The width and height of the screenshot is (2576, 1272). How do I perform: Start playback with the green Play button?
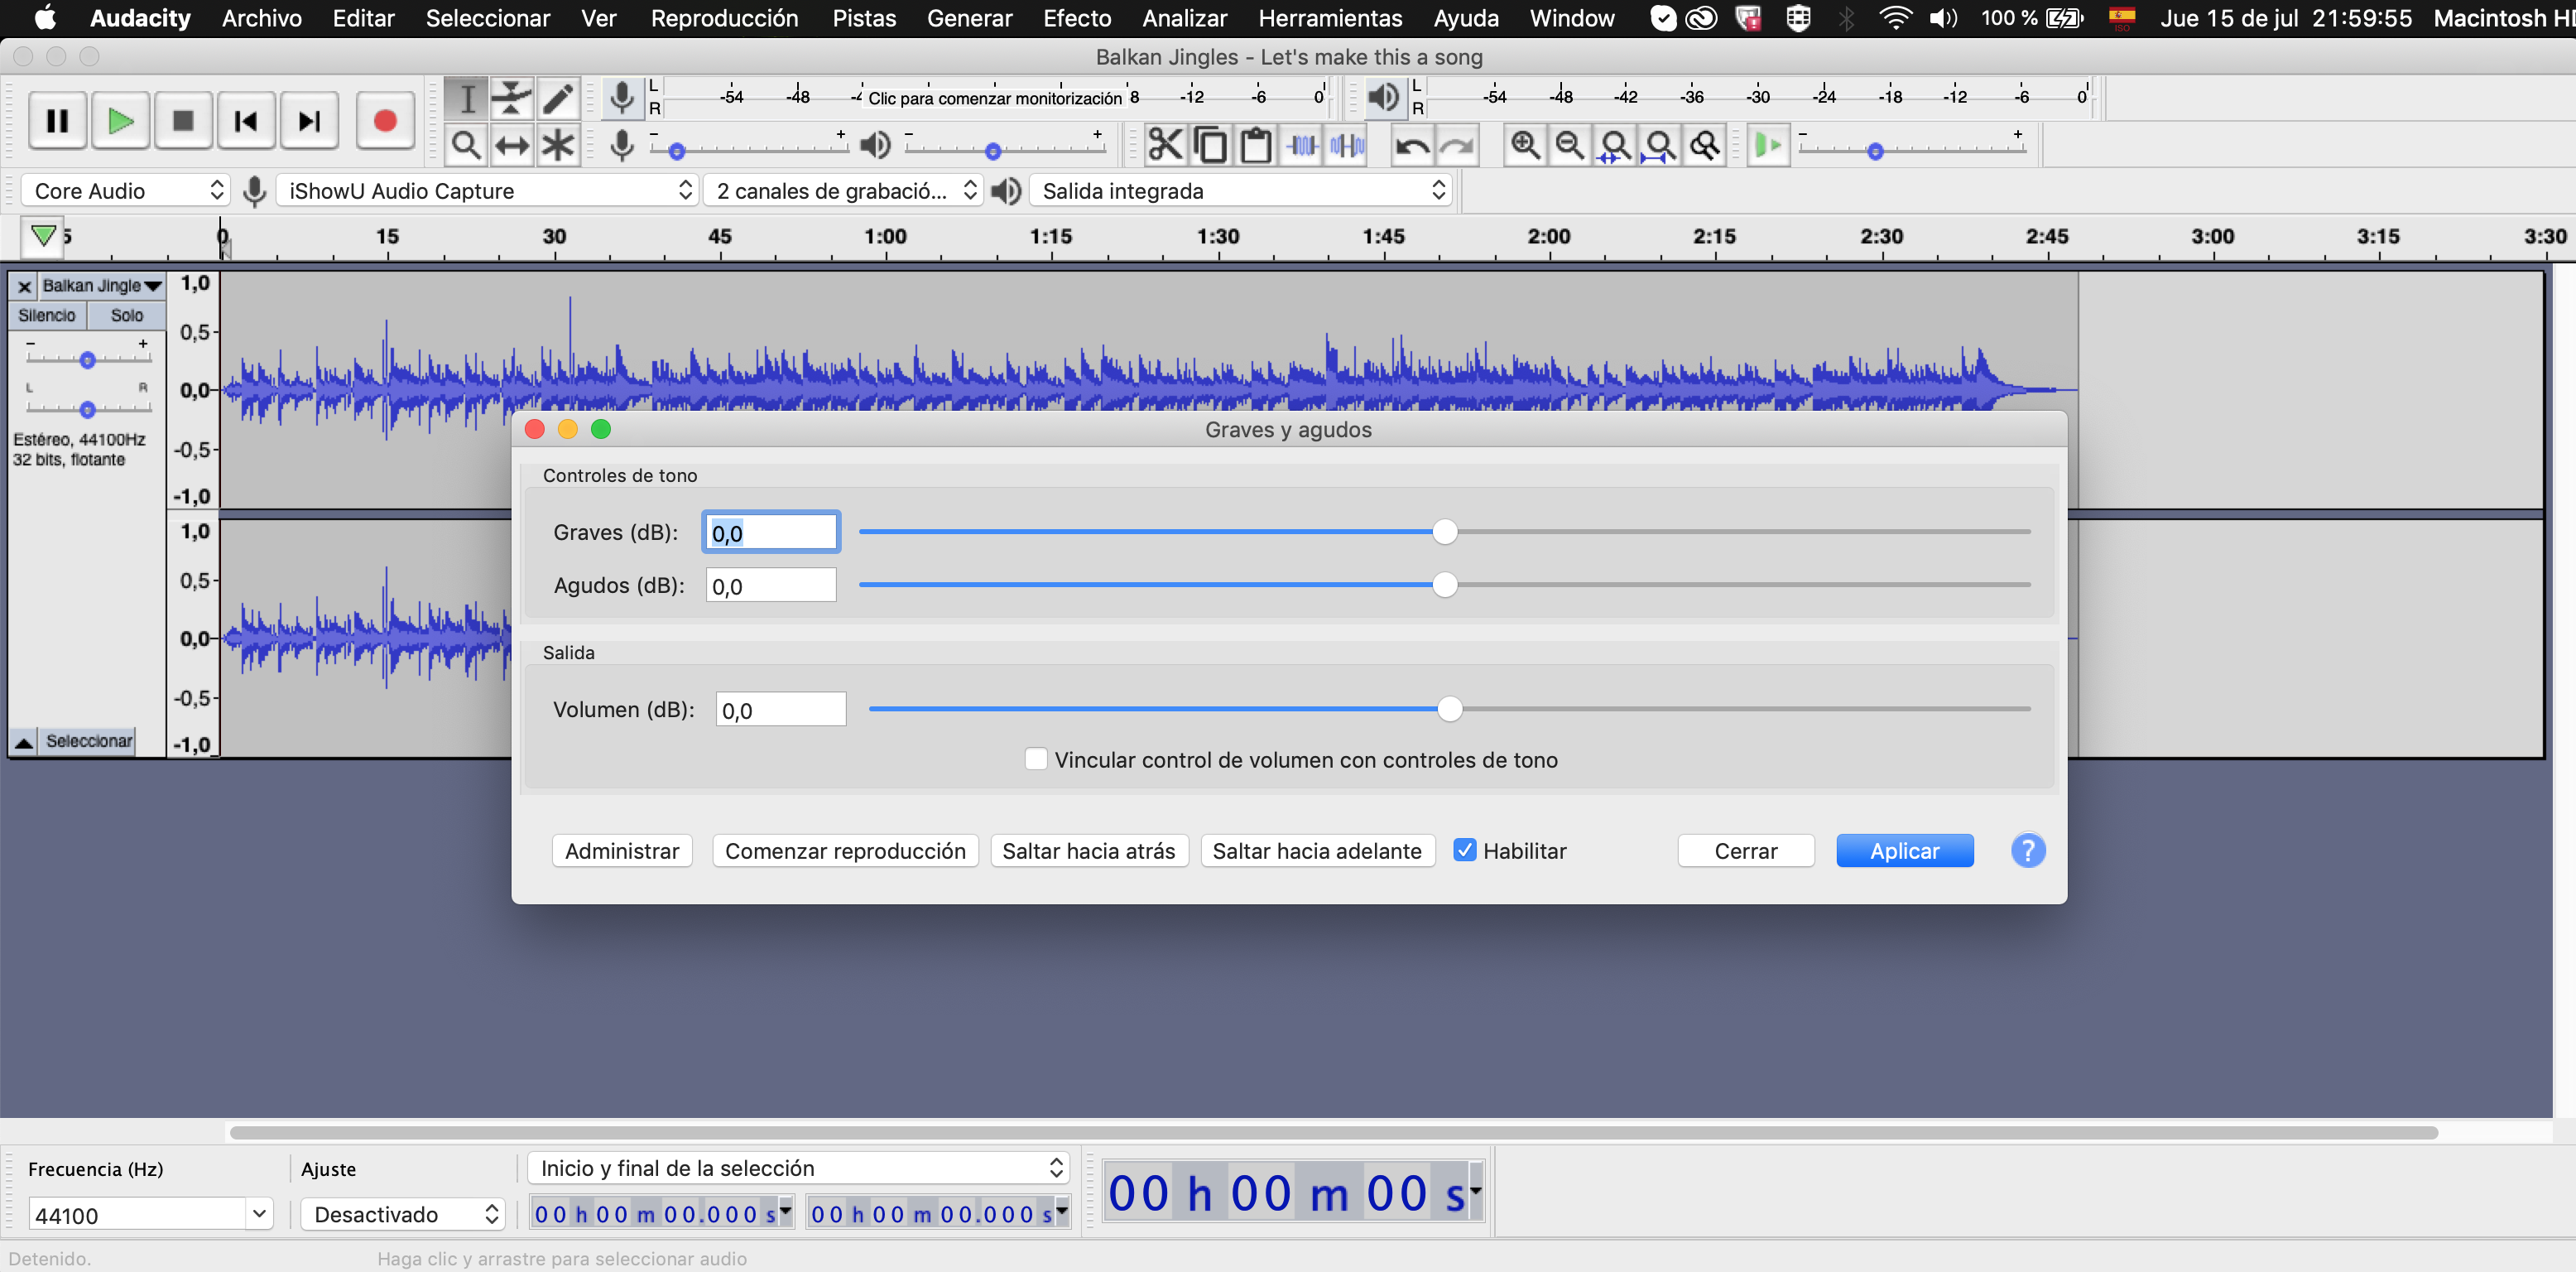(120, 121)
